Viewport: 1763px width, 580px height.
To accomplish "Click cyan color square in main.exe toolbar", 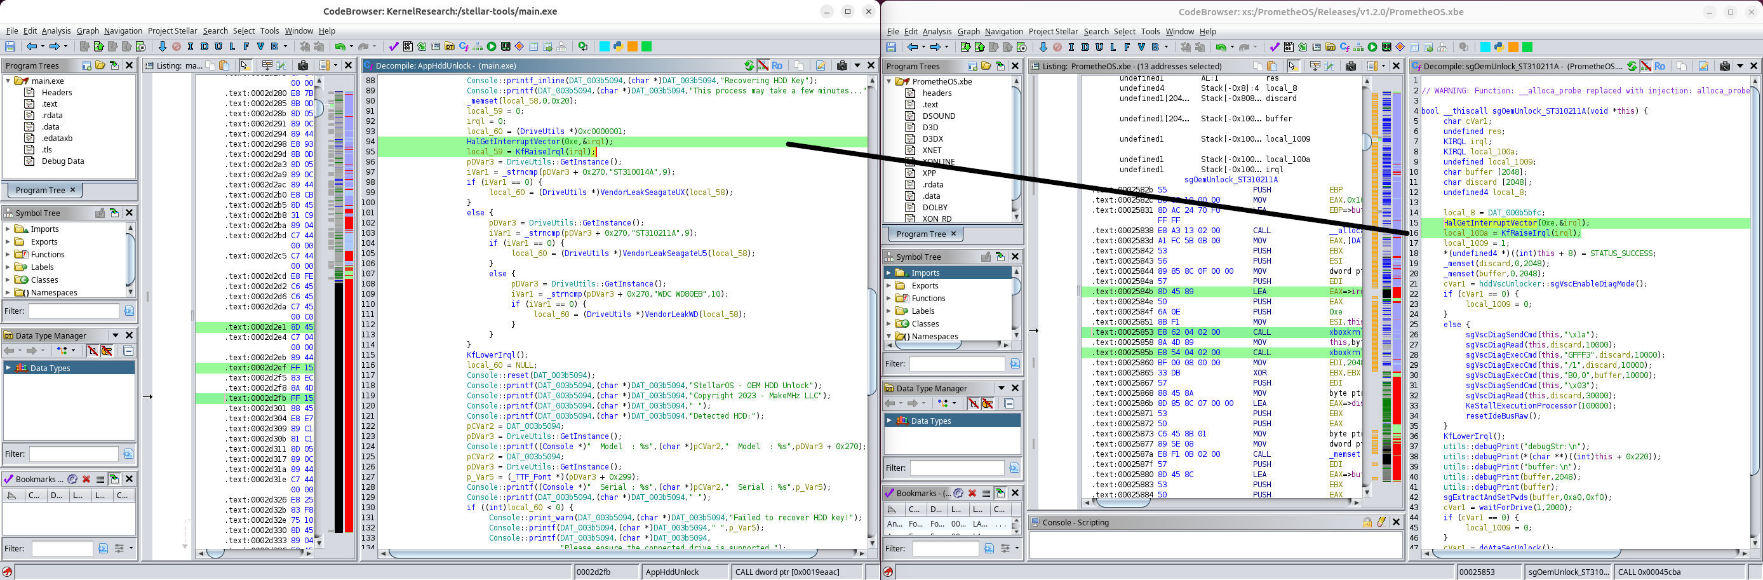I will pyautogui.click(x=605, y=46).
